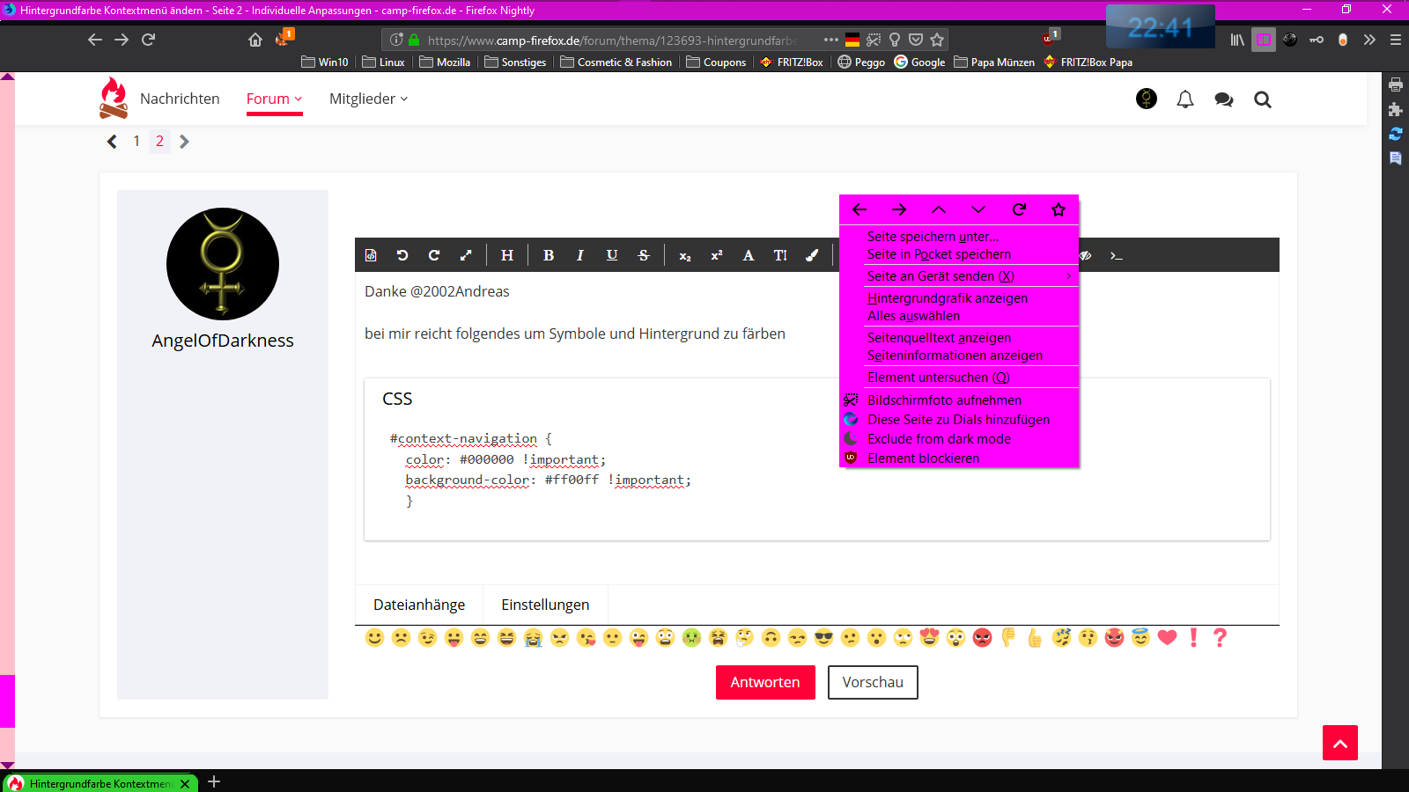Open the forum search magnifier icon
Image resolution: width=1409 pixels, height=792 pixels.
pos(1263,99)
